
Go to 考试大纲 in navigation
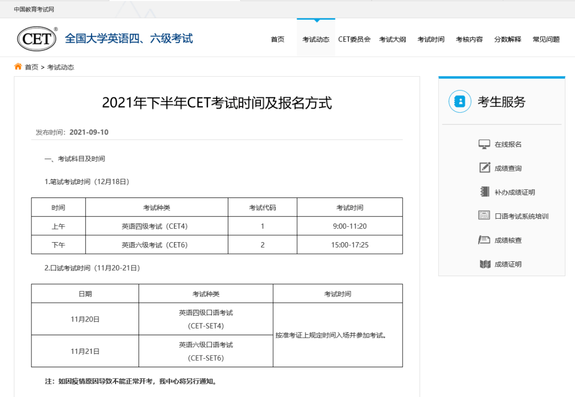[x=392, y=39]
